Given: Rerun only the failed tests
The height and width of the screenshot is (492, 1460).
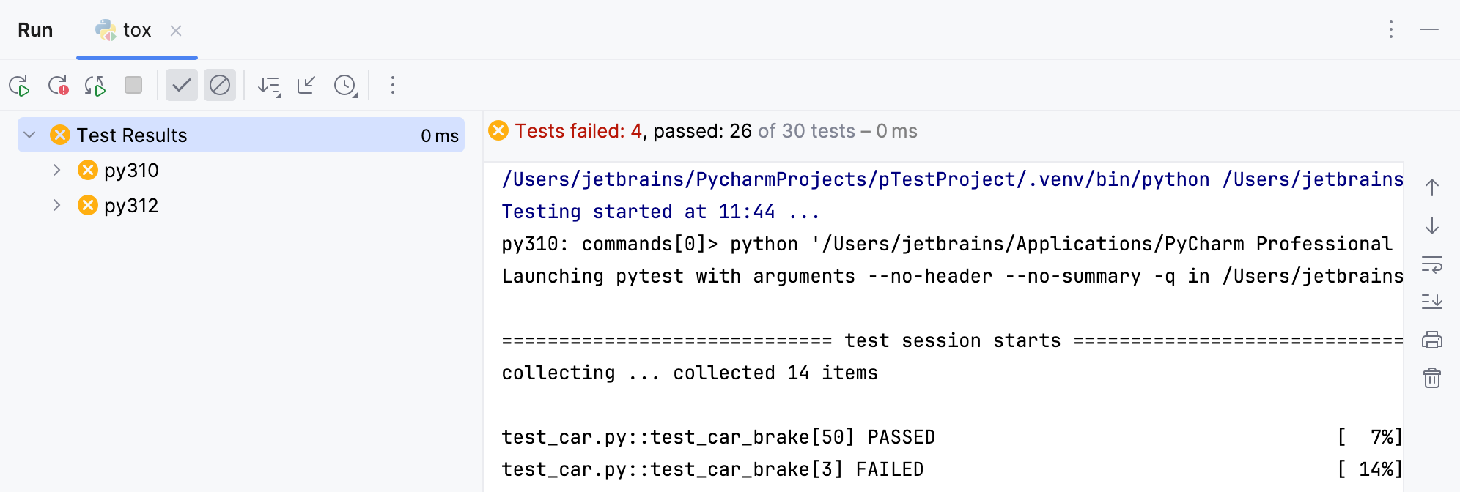Looking at the screenshot, I should pyautogui.click(x=59, y=85).
